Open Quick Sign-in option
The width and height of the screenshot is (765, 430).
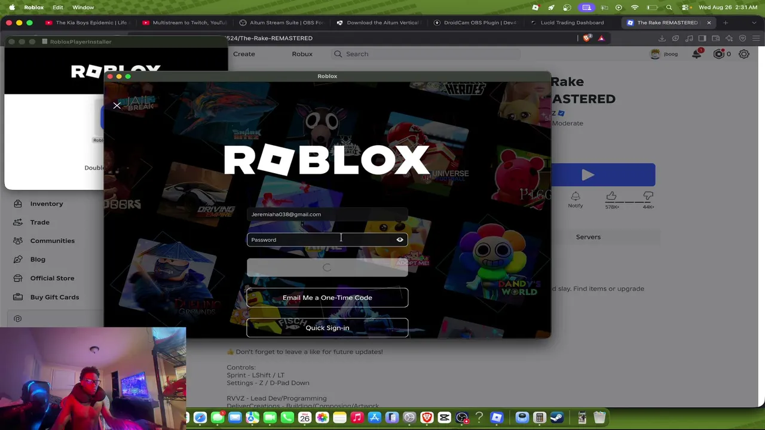point(327,328)
